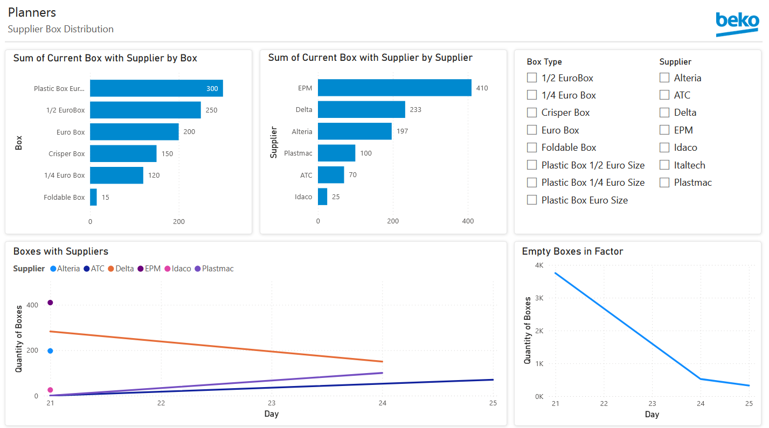Click the 'Box Type' slicer header

pos(544,62)
